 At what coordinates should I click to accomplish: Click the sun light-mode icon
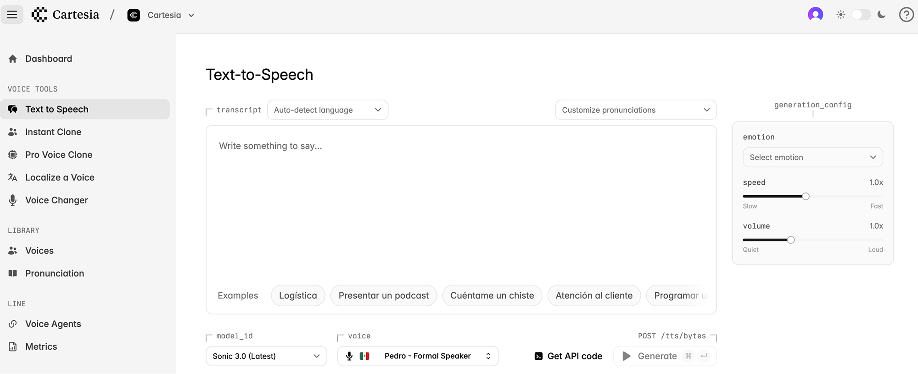click(840, 15)
